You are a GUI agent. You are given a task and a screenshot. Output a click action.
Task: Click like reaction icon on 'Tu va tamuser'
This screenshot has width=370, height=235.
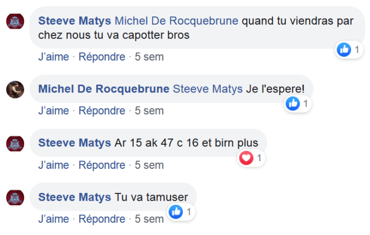(x=176, y=211)
